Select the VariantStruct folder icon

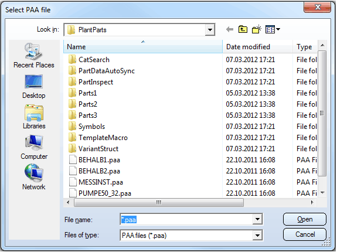tap(72, 149)
